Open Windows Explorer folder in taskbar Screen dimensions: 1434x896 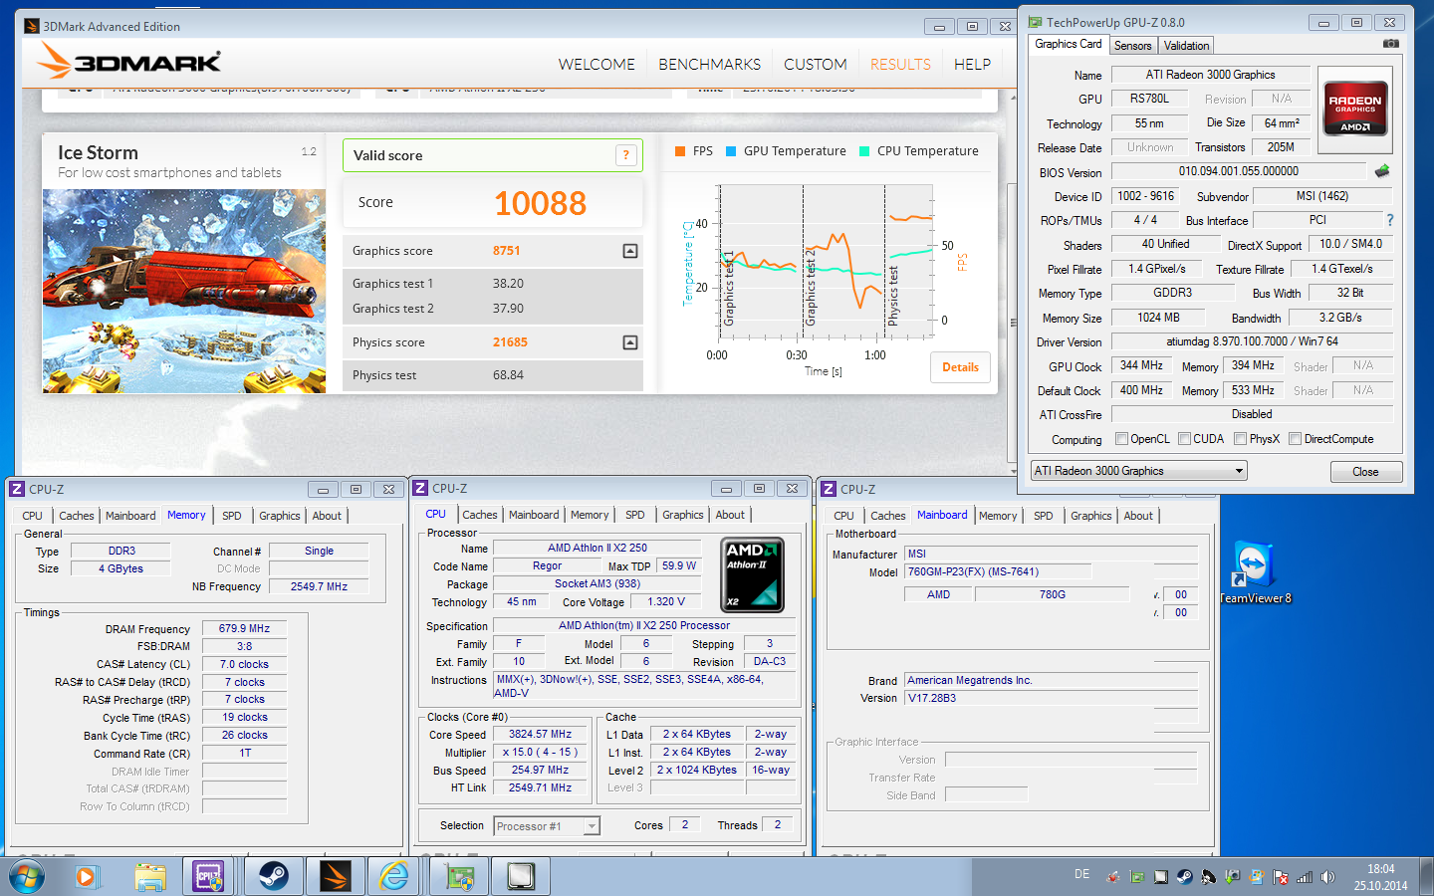point(149,876)
